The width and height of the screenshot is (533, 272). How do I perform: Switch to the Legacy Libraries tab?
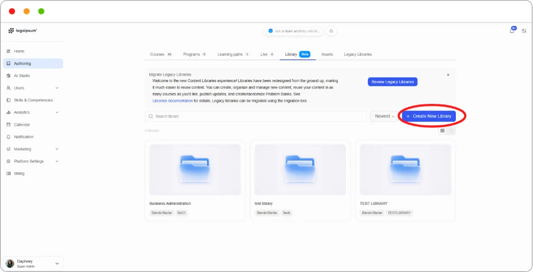(358, 54)
